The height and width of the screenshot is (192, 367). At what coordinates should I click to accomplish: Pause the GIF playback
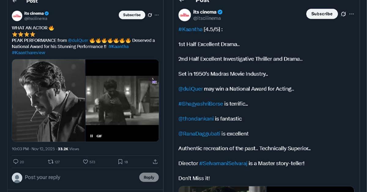91,136
